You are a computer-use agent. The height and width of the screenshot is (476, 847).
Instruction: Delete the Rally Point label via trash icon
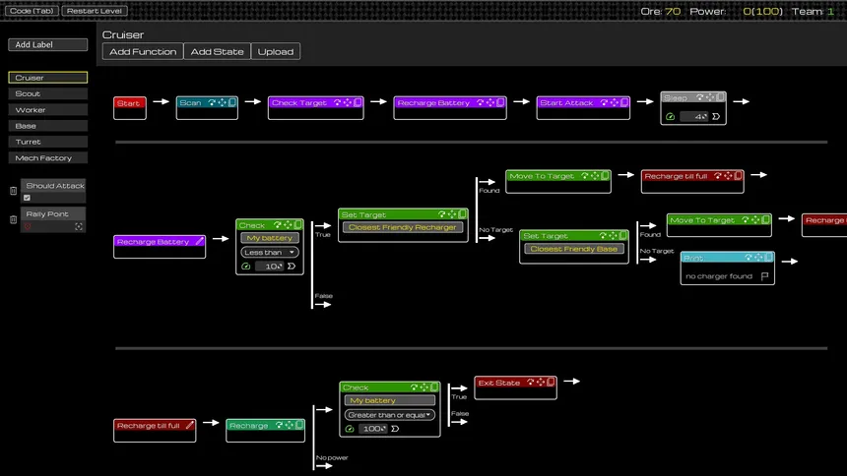[x=14, y=219]
